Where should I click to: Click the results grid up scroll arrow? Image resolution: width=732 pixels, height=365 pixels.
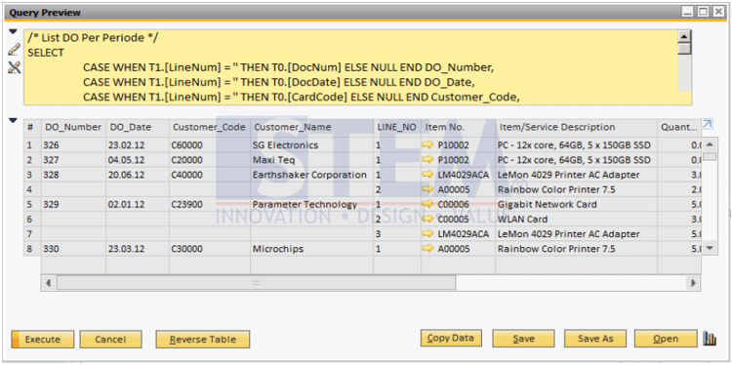click(710, 144)
